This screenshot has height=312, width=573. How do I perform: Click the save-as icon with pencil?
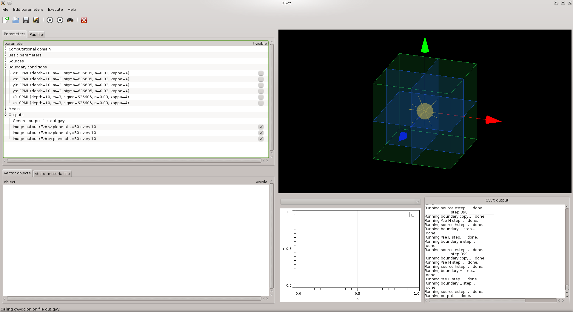(x=36, y=20)
